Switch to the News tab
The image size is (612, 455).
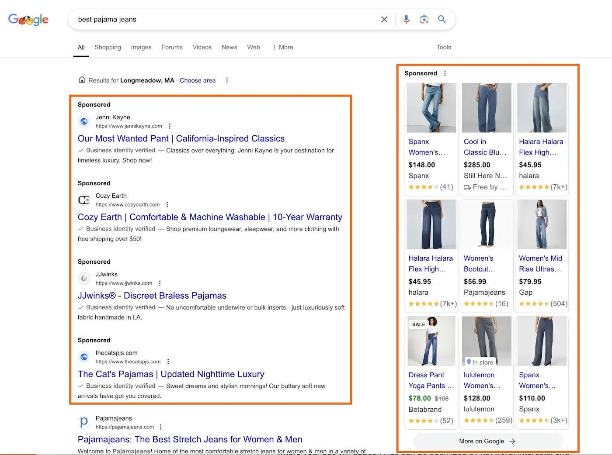(229, 47)
